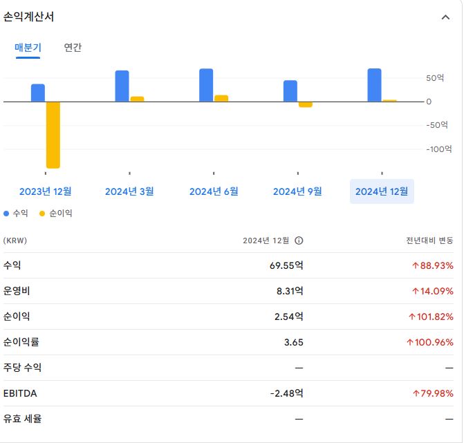Screen dimensions: 464x443
Task: Click the -50억 axis label
Action: pyautogui.click(x=437, y=125)
